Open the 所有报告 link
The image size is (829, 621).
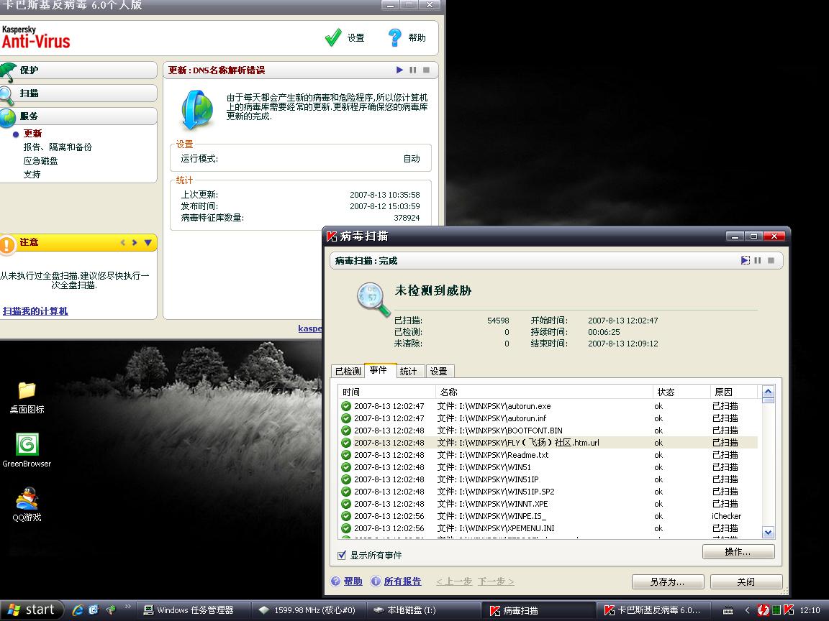pyautogui.click(x=402, y=581)
